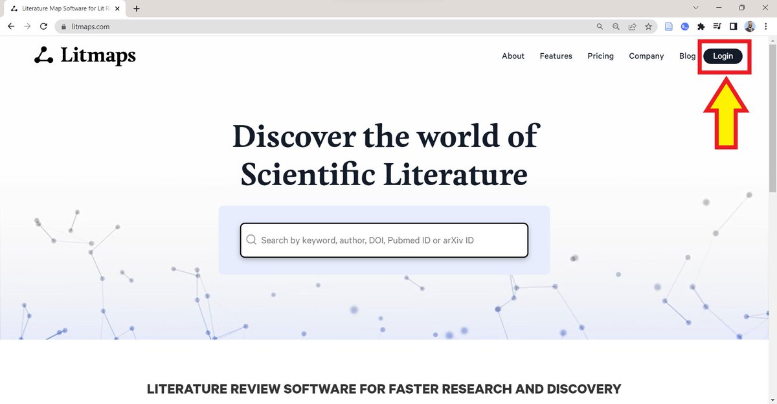Viewport: 777px width, 404px height.
Task: Go back with browser back arrow
Action: point(11,27)
